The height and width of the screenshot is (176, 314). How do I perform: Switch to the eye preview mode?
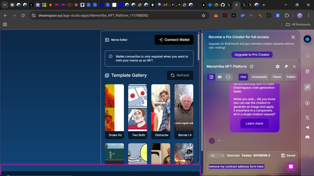pyautogui.click(x=220, y=77)
